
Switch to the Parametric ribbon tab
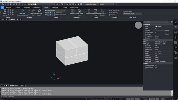coord(36,7)
